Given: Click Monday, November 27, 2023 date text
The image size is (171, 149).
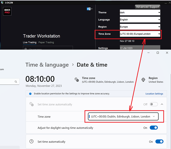Looking at the screenshot, I should (44, 86).
